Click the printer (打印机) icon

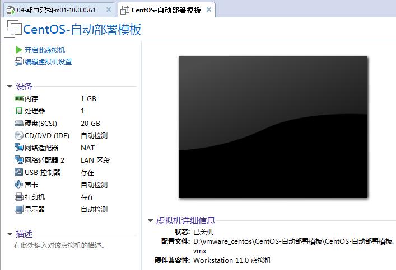(19, 197)
